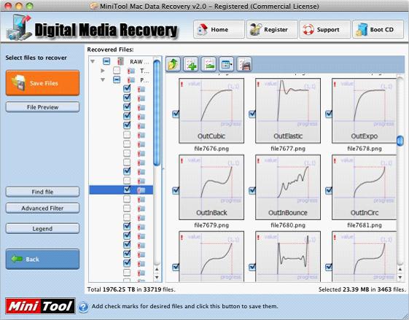The width and height of the screenshot is (409, 320).
Task: Toggle the P... folder checkbox
Action: click(117, 79)
